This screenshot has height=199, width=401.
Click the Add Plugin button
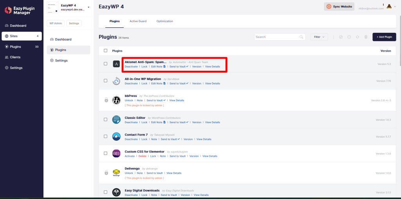pos(385,37)
